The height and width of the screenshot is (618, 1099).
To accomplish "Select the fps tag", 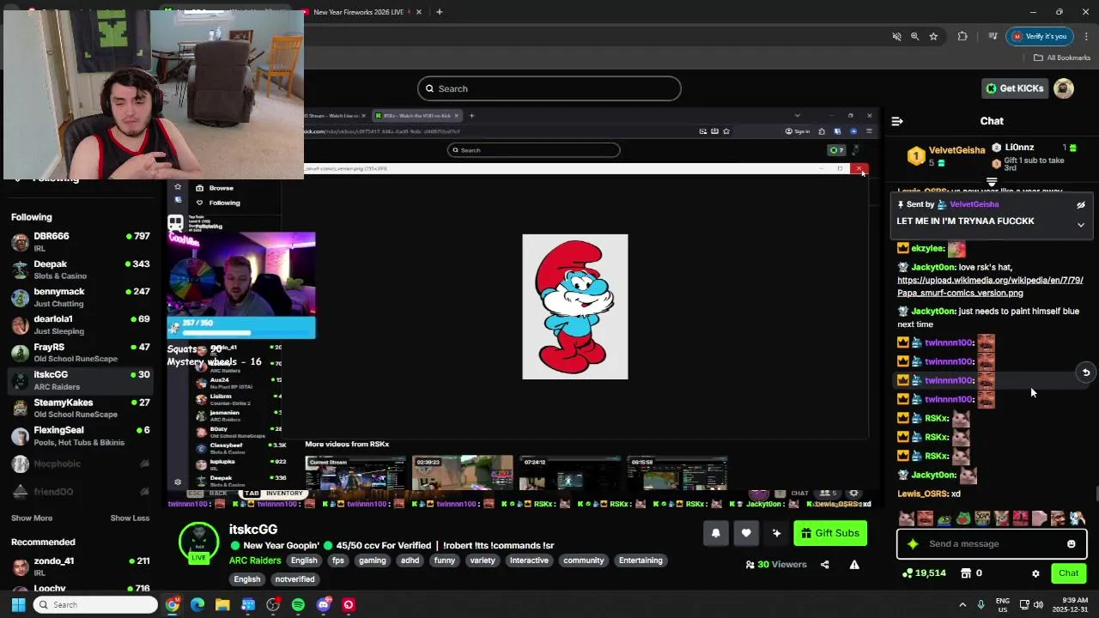I will [x=338, y=560].
